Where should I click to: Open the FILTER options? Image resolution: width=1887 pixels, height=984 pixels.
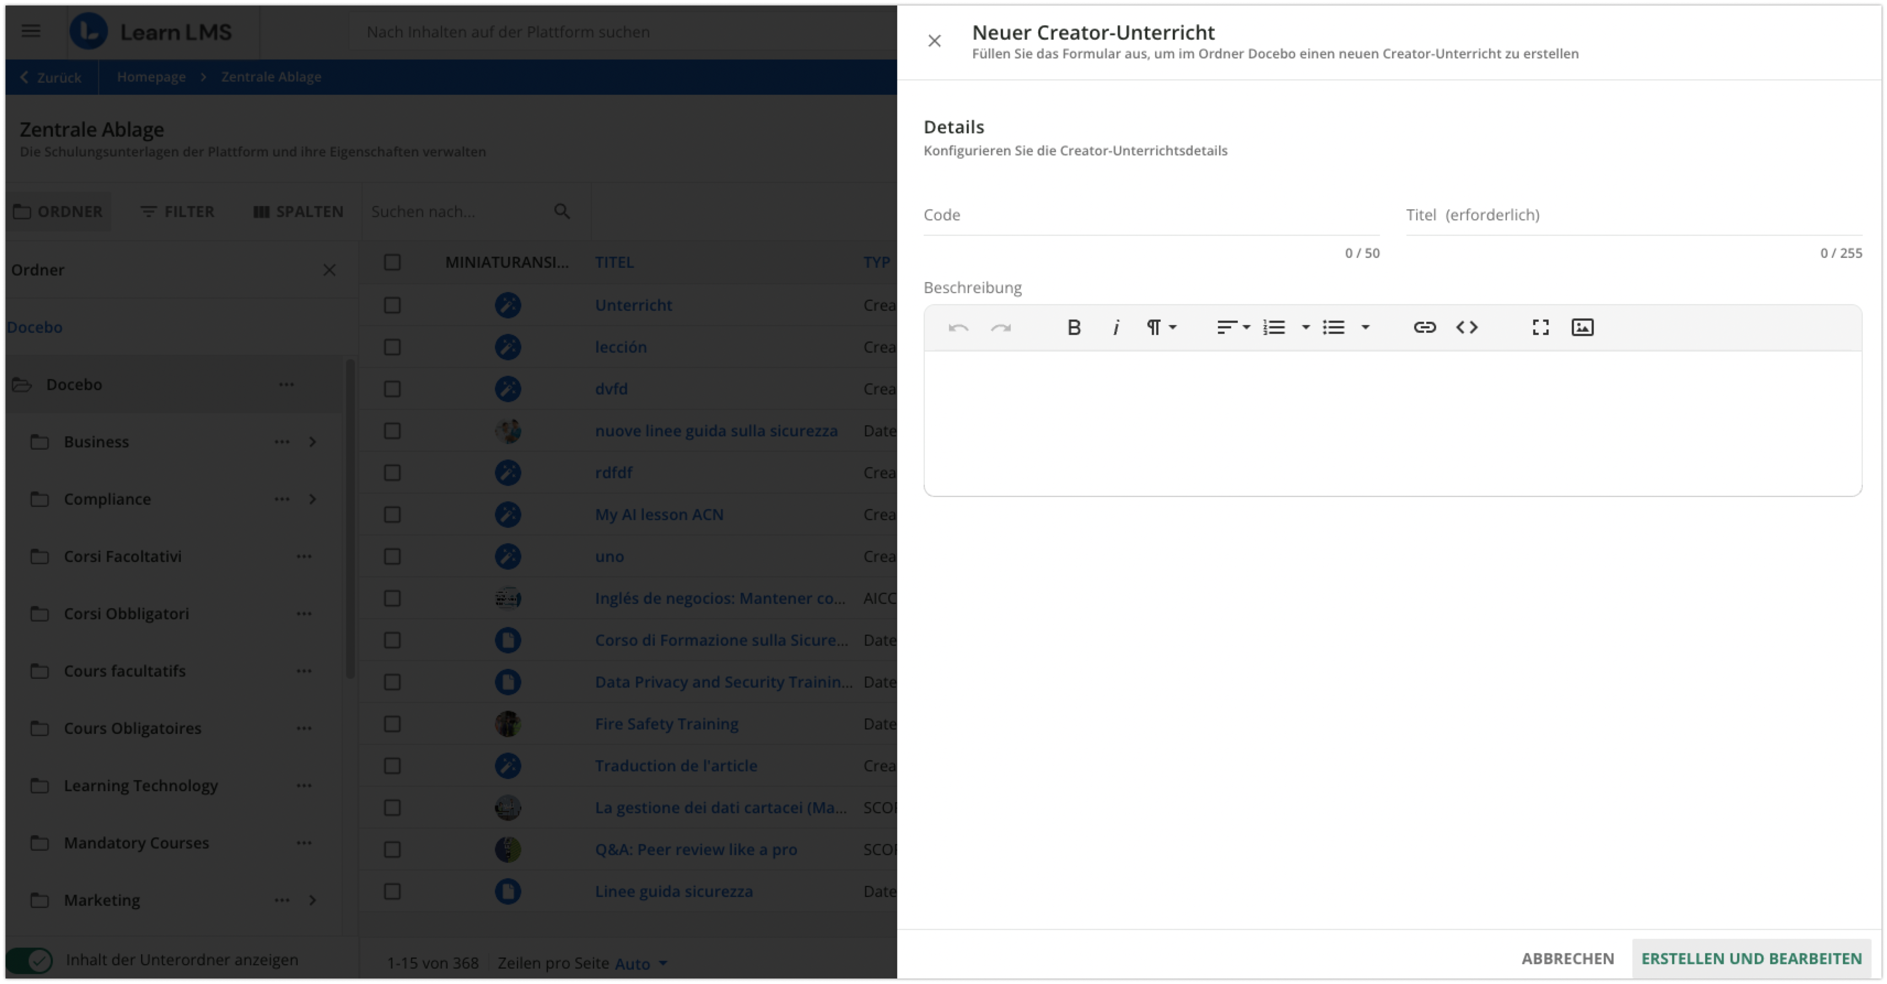click(177, 212)
